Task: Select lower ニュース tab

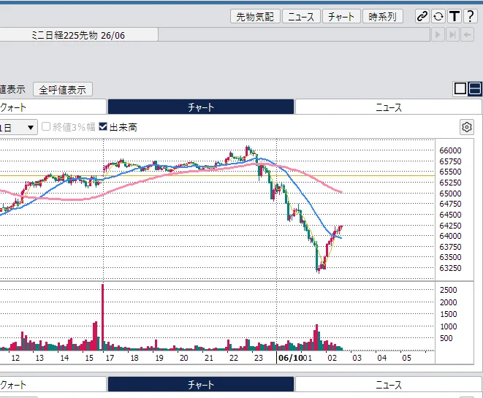Action: click(388, 384)
